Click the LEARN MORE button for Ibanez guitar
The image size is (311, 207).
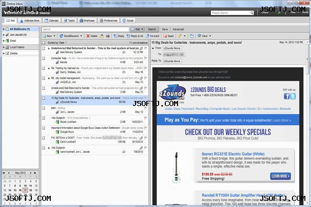(280, 176)
